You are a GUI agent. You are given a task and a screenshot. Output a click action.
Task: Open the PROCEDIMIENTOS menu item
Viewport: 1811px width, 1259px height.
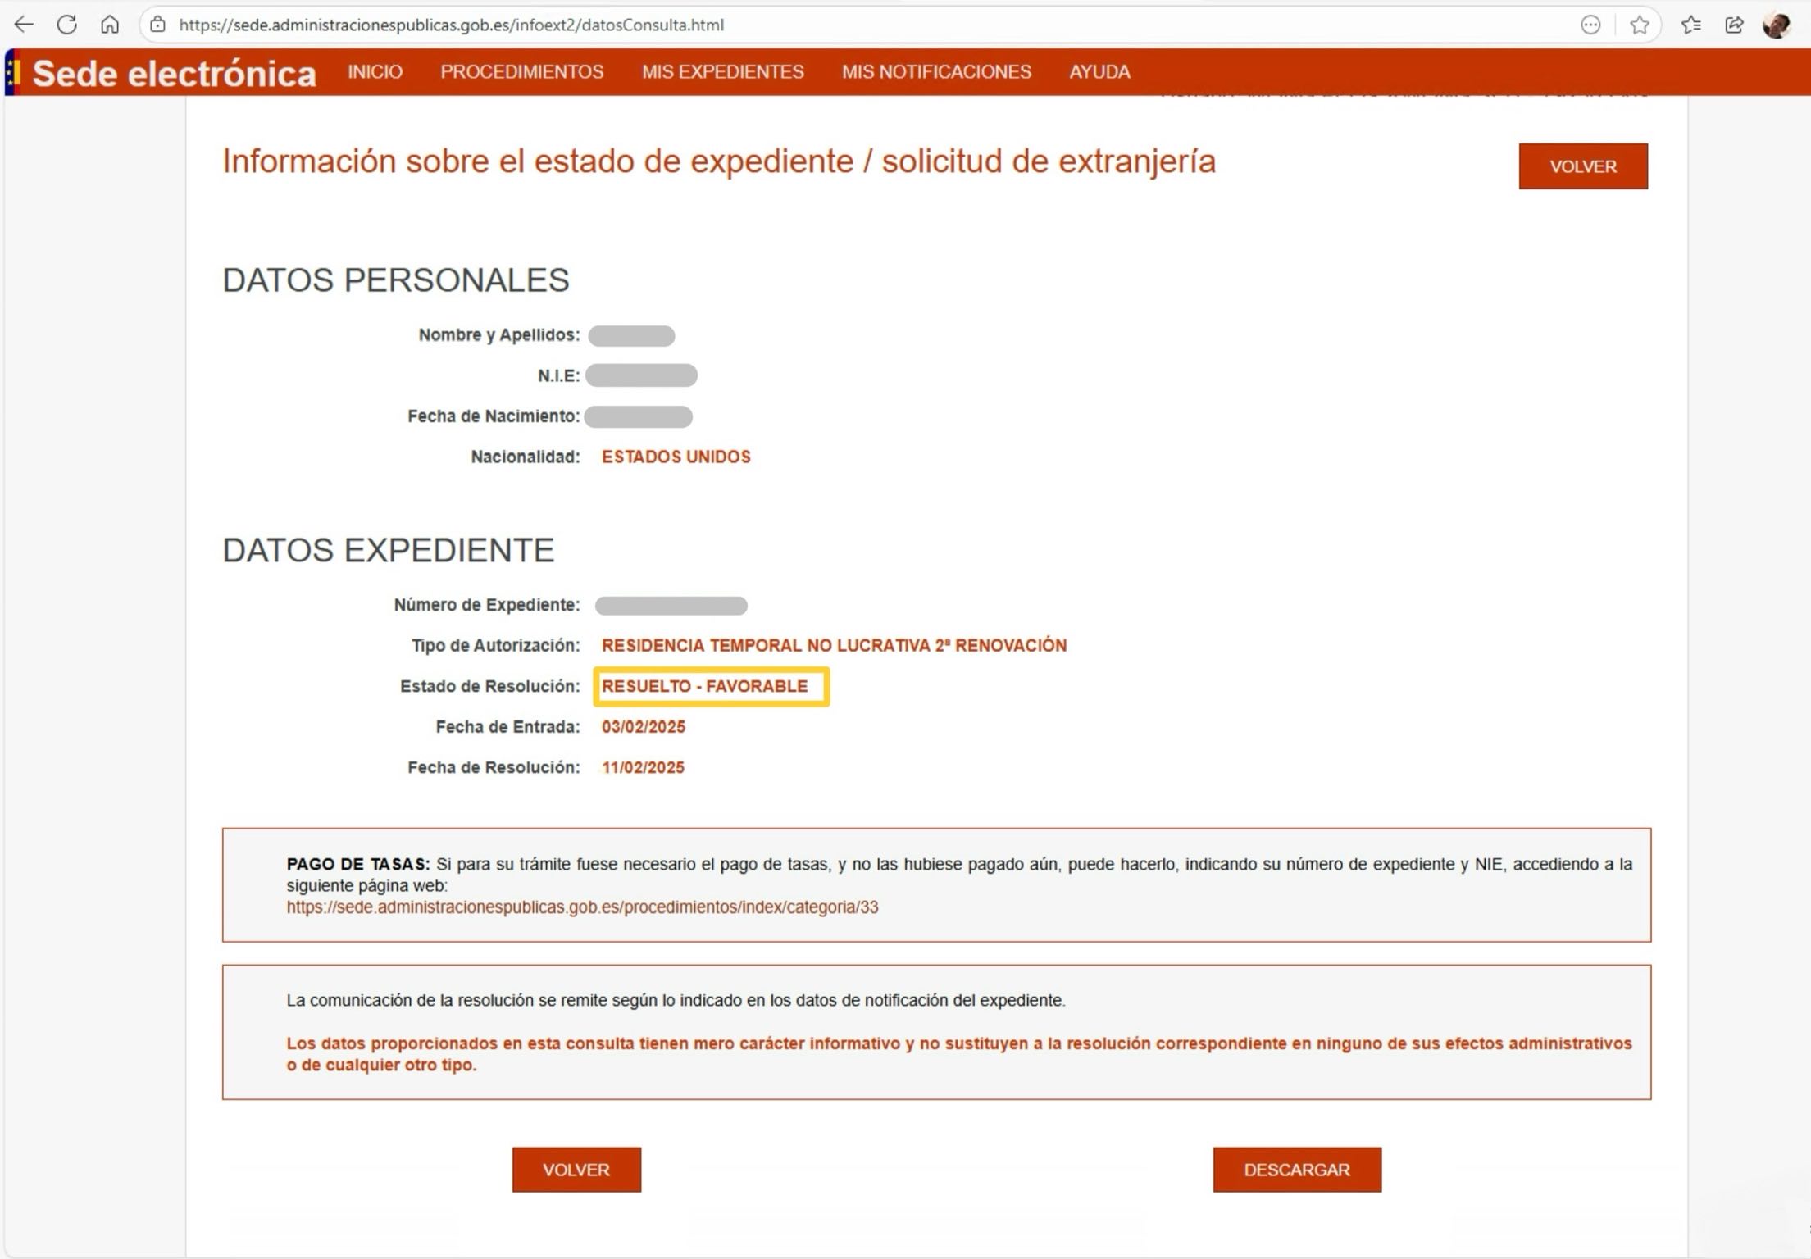pyautogui.click(x=521, y=72)
